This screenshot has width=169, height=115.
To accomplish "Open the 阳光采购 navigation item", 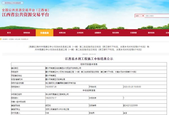I will (x=115, y=33).
